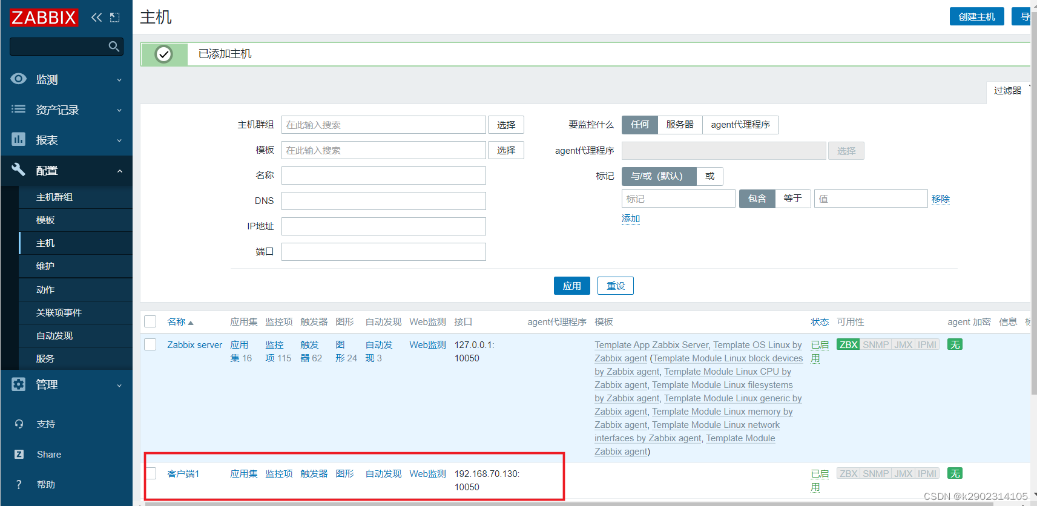Open 主机 in sidebar

(x=45, y=243)
